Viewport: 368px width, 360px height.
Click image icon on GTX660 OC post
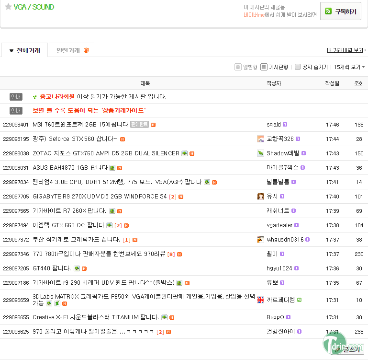point(110,225)
